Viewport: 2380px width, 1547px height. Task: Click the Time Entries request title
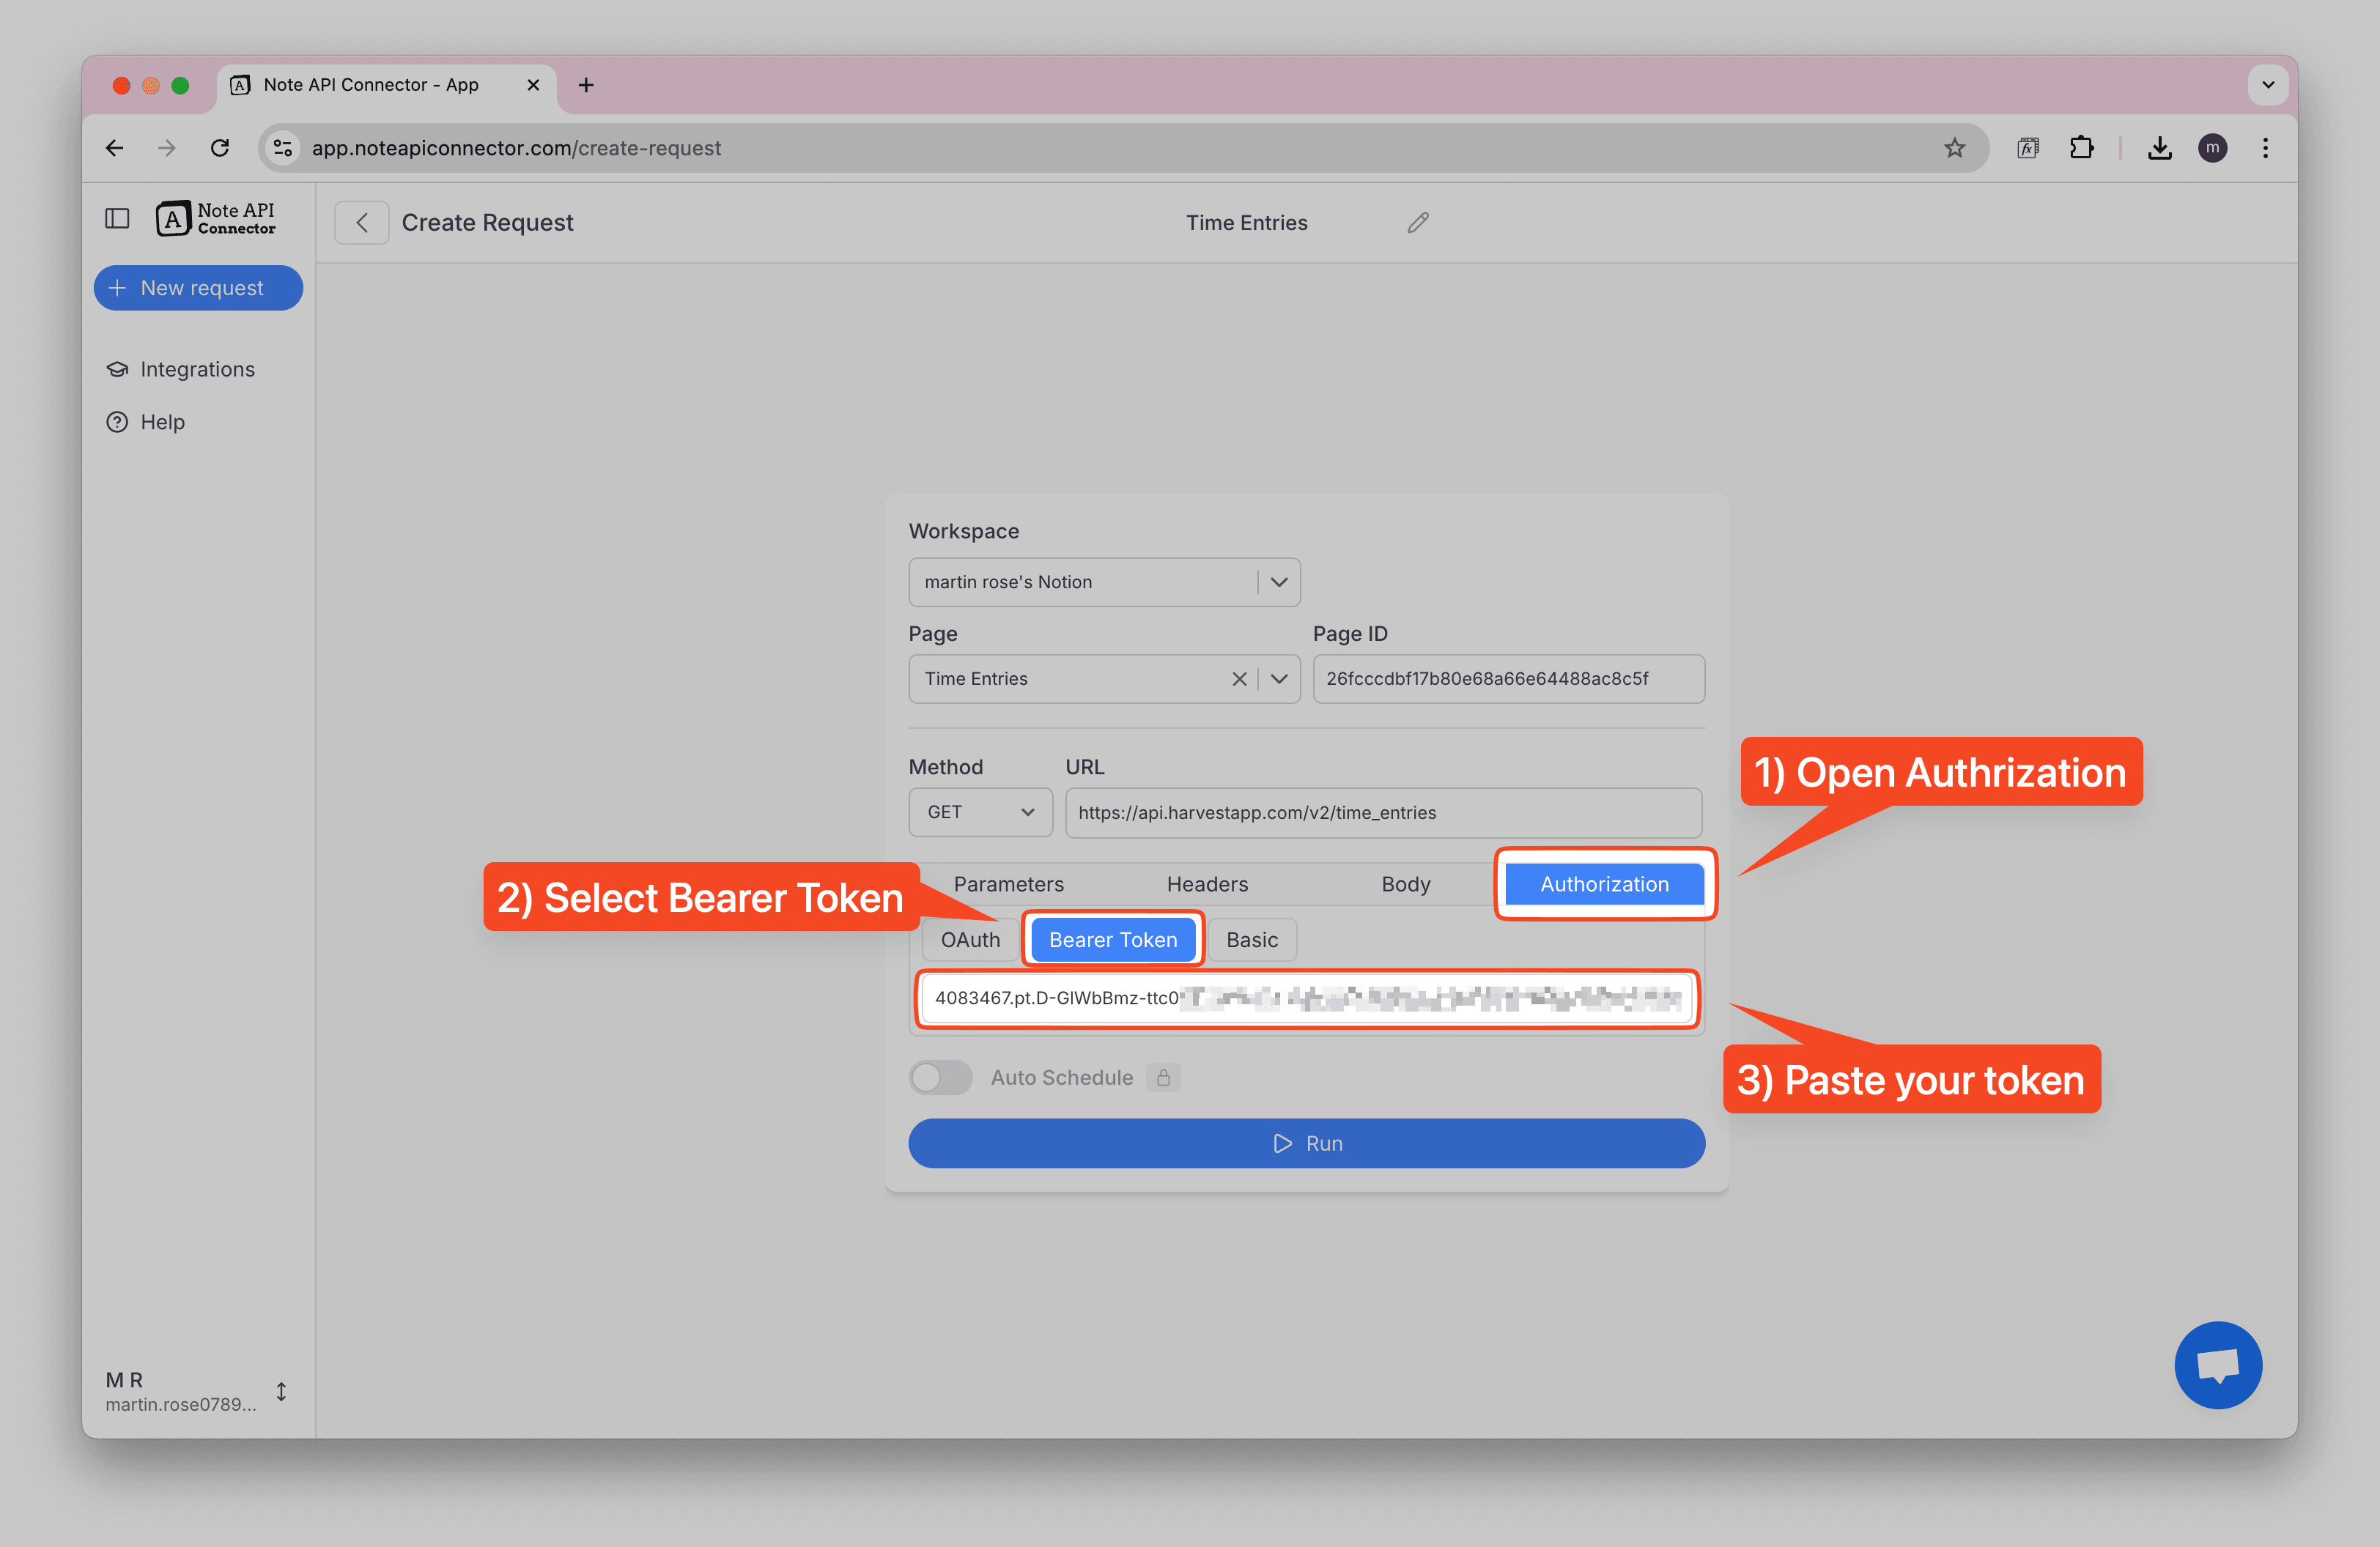1246,223
